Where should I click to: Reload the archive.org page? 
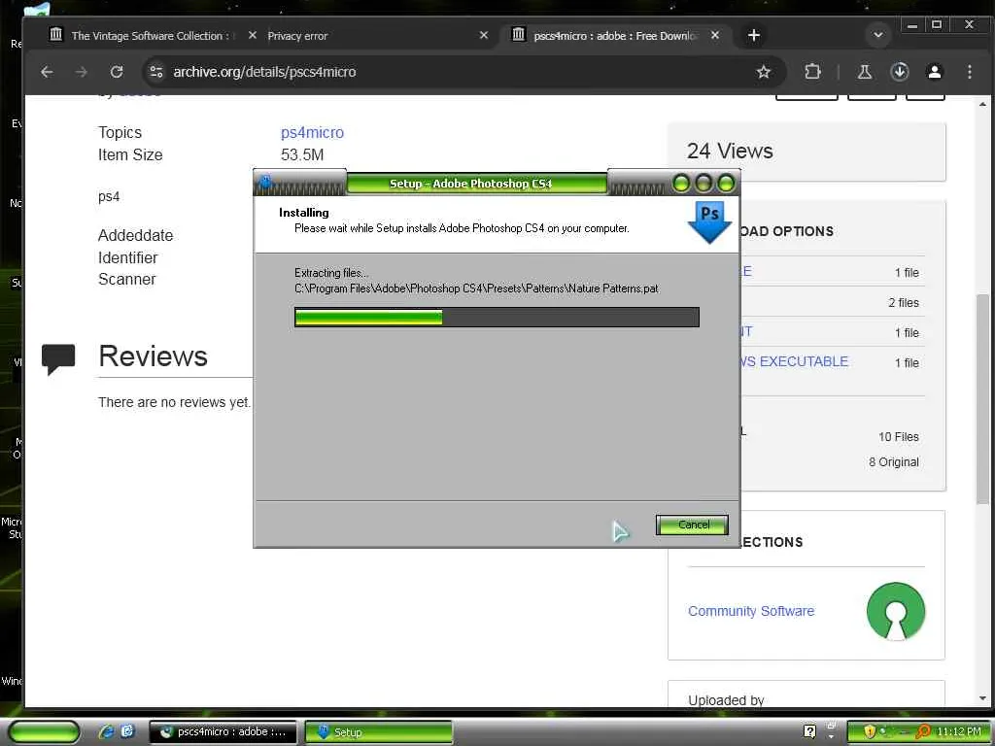pos(117,72)
